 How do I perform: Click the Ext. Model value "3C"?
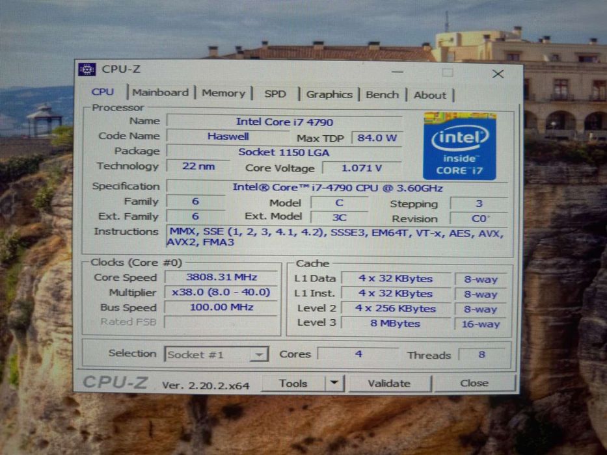coord(339,218)
